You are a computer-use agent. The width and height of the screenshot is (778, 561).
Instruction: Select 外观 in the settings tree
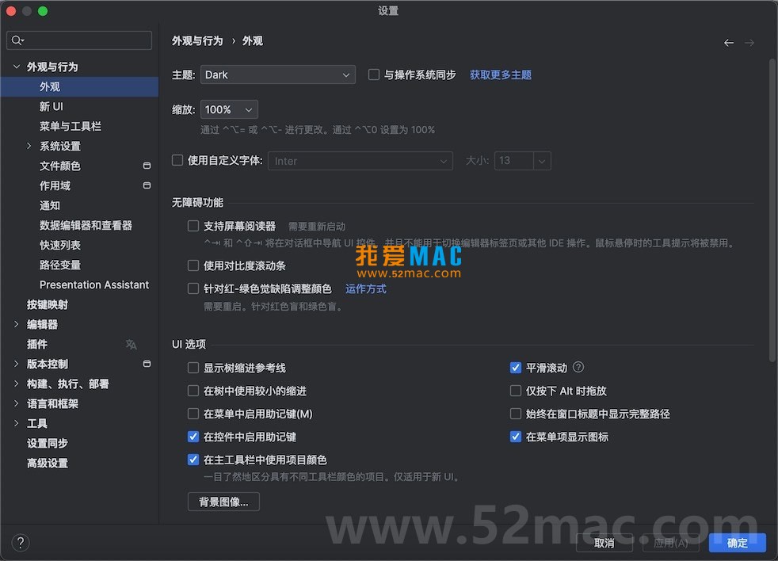coord(79,86)
